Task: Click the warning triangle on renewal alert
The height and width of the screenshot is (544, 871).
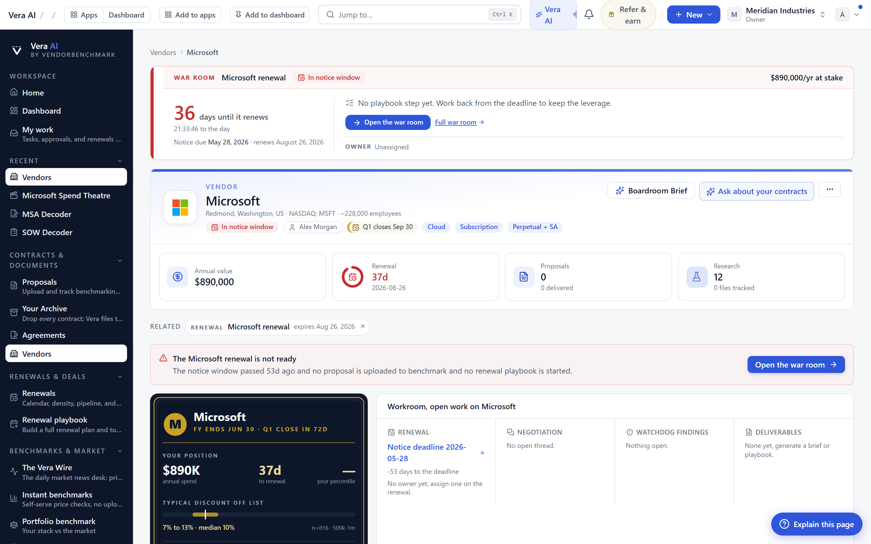Action: pos(163,358)
